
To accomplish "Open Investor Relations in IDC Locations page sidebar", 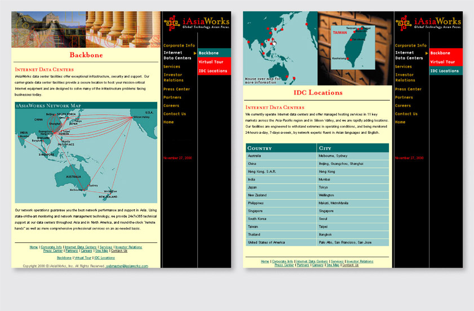I will point(405,77).
